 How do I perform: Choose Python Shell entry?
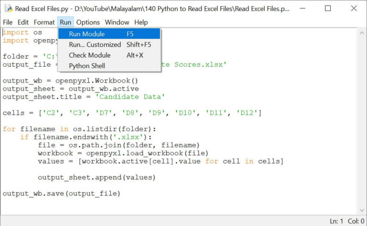point(109,66)
